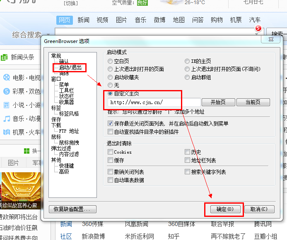The image size is (287, 240).
Task: Uncheck 保存最近关闭页面列表 checkbox
Action: coord(110,123)
